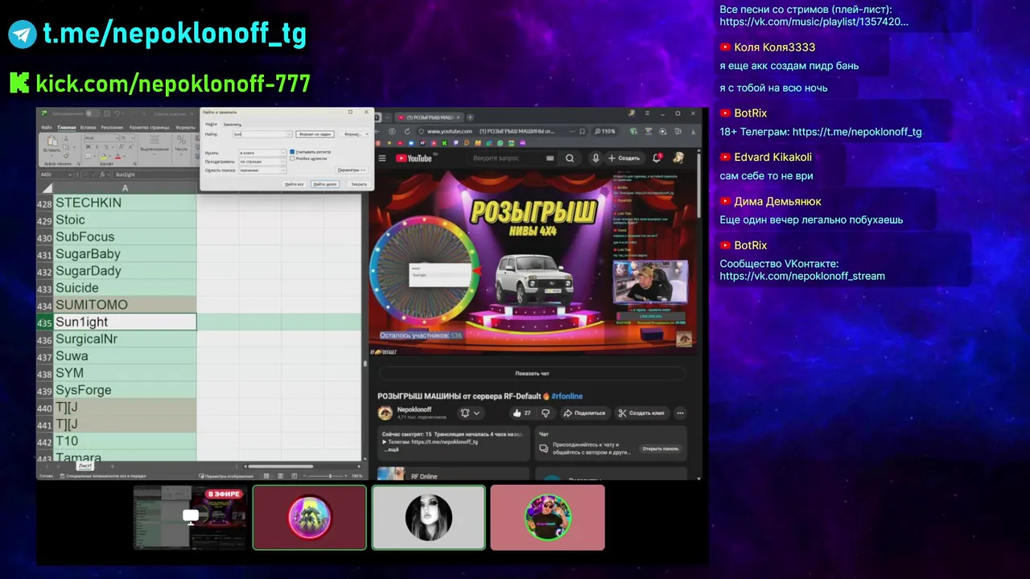
Task: Open a new browser tab with plus
Action: (x=470, y=117)
